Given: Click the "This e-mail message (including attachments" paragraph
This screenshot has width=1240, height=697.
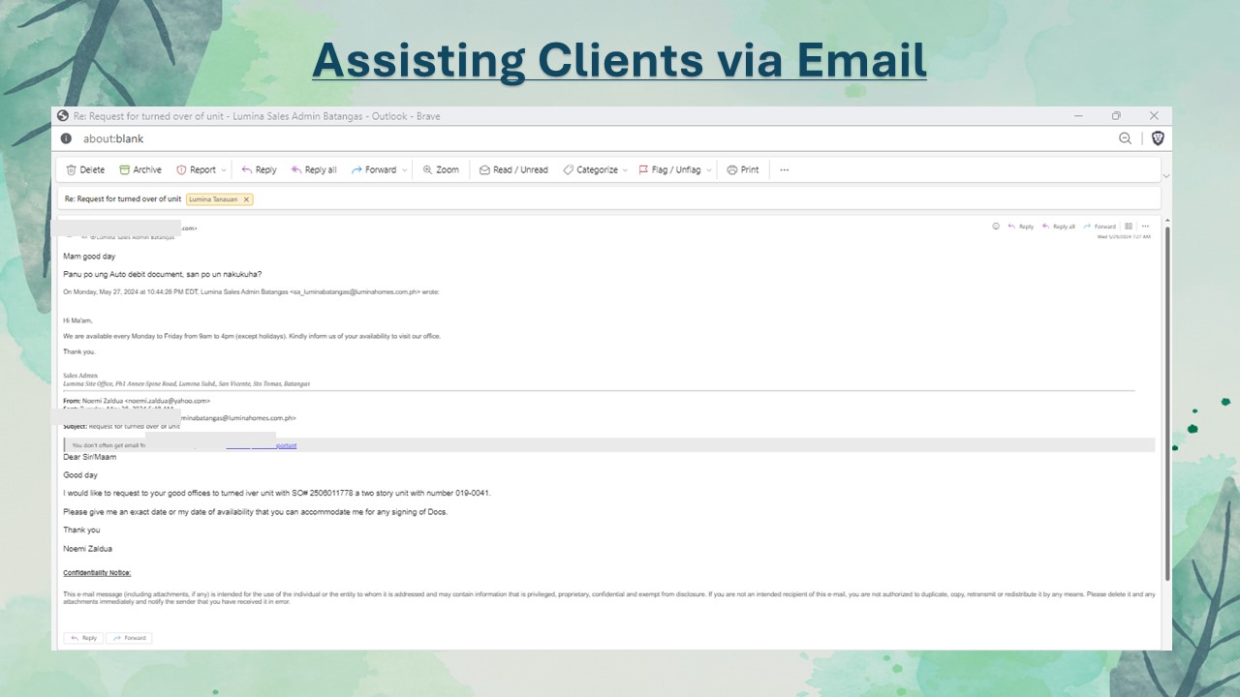Looking at the screenshot, I should [x=609, y=597].
